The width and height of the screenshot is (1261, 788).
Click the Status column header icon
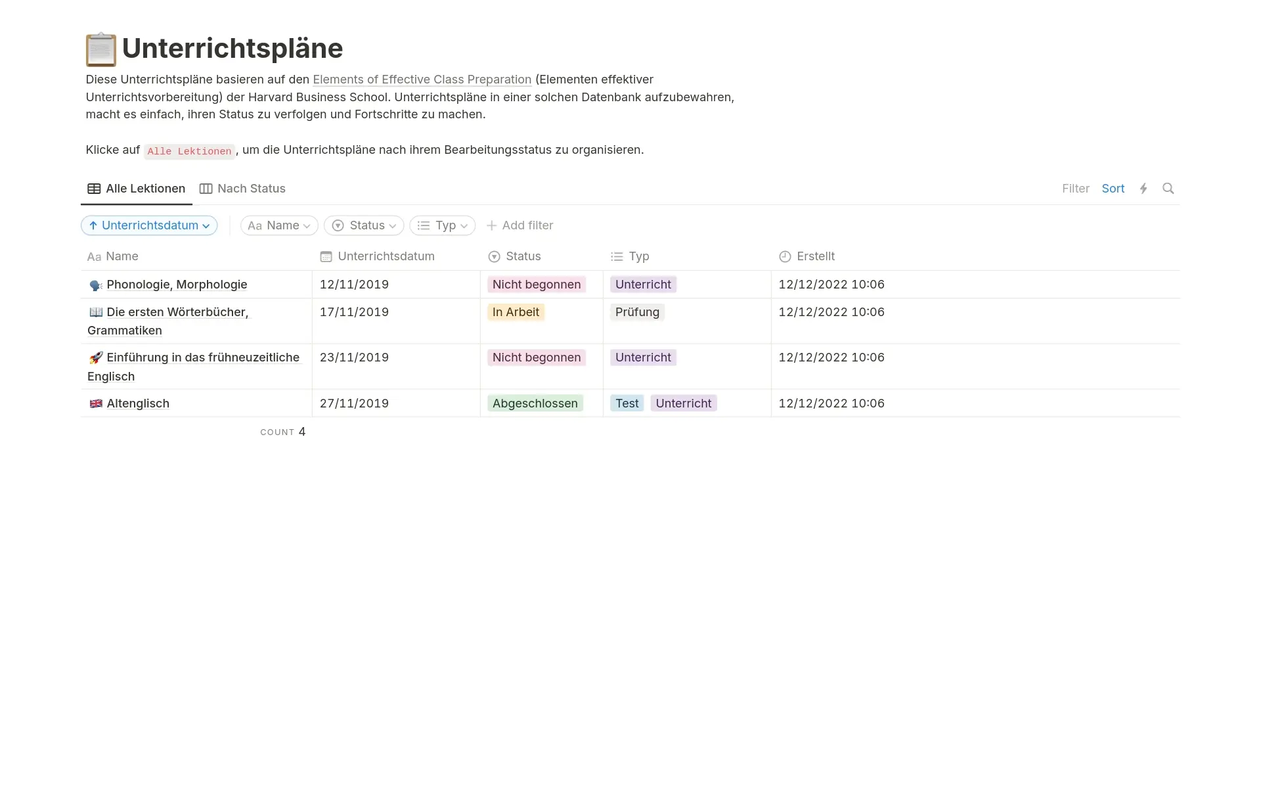pyautogui.click(x=495, y=256)
